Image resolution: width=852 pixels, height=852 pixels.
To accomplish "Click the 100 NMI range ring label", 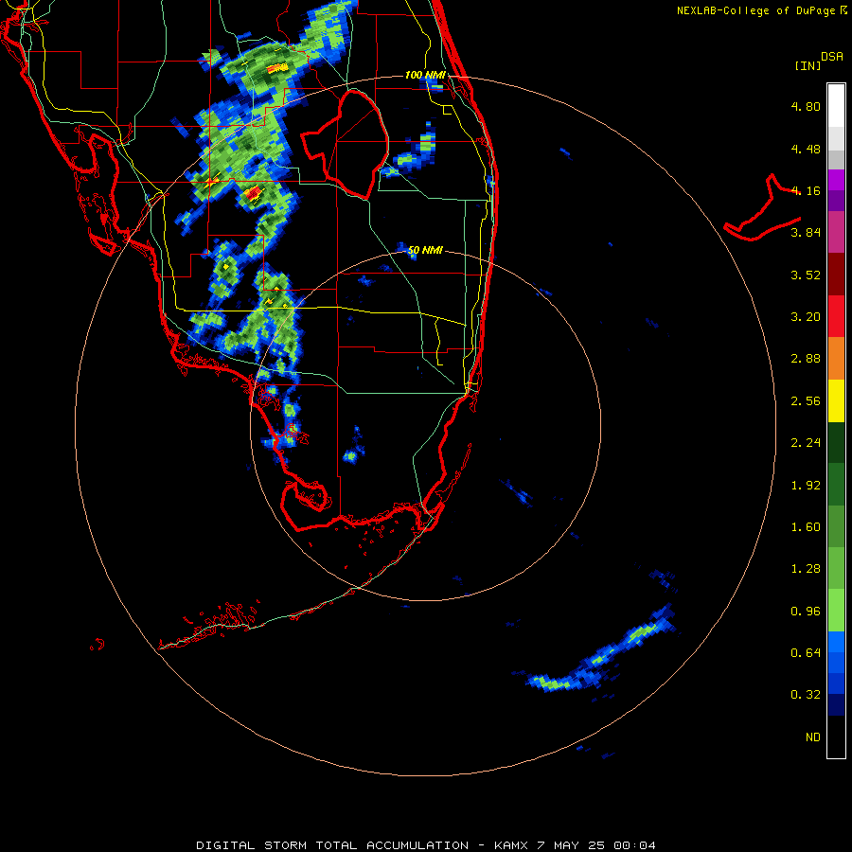I will (425, 75).
